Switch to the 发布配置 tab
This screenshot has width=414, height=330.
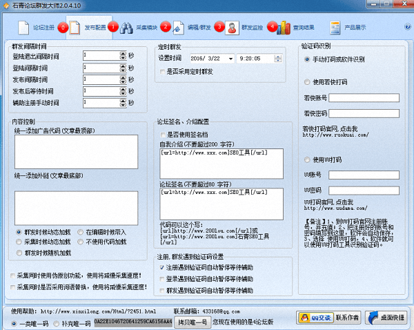[89, 28]
